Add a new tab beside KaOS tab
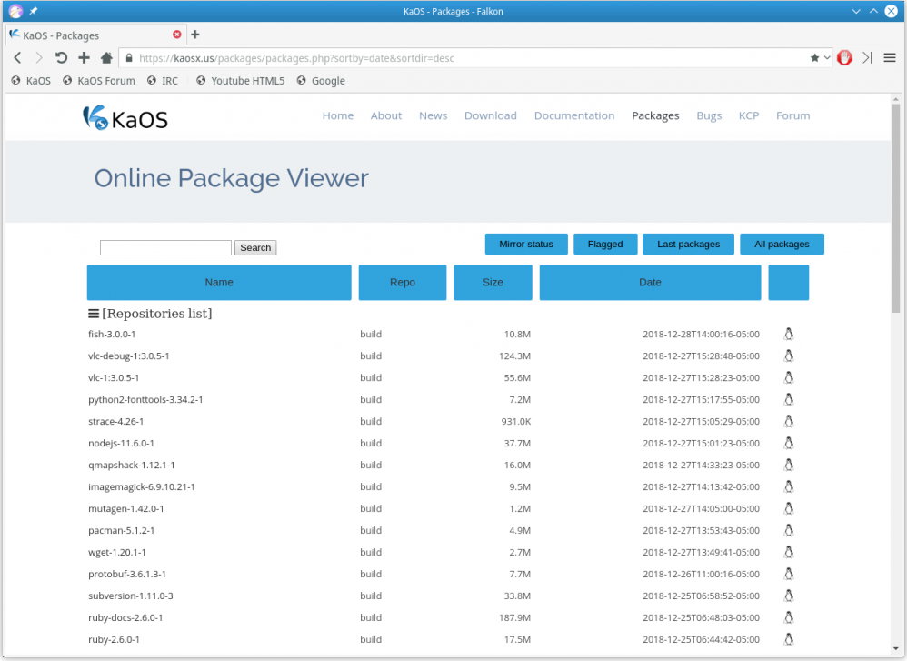 click(195, 35)
